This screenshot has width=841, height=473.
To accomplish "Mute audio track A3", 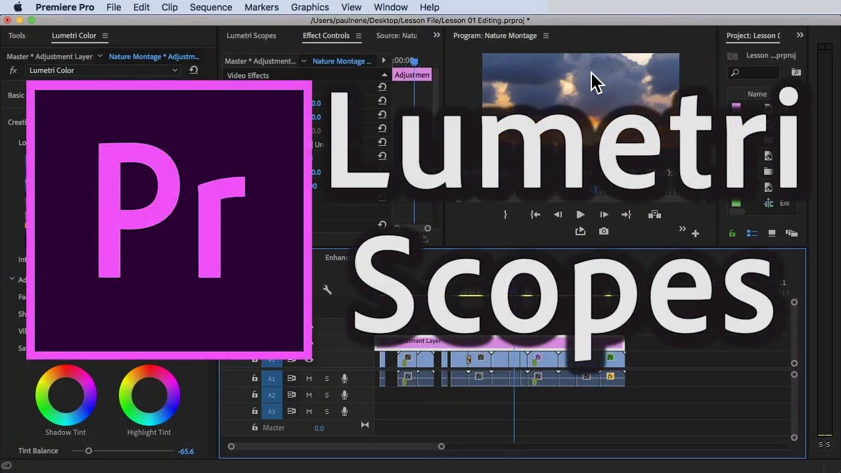I will click(x=309, y=411).
